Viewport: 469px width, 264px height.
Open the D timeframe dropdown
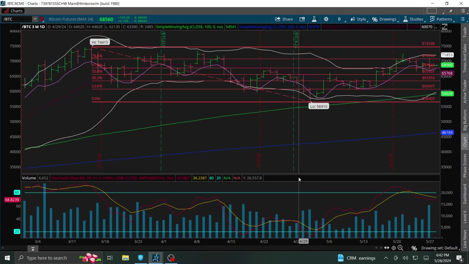[339, 19]
